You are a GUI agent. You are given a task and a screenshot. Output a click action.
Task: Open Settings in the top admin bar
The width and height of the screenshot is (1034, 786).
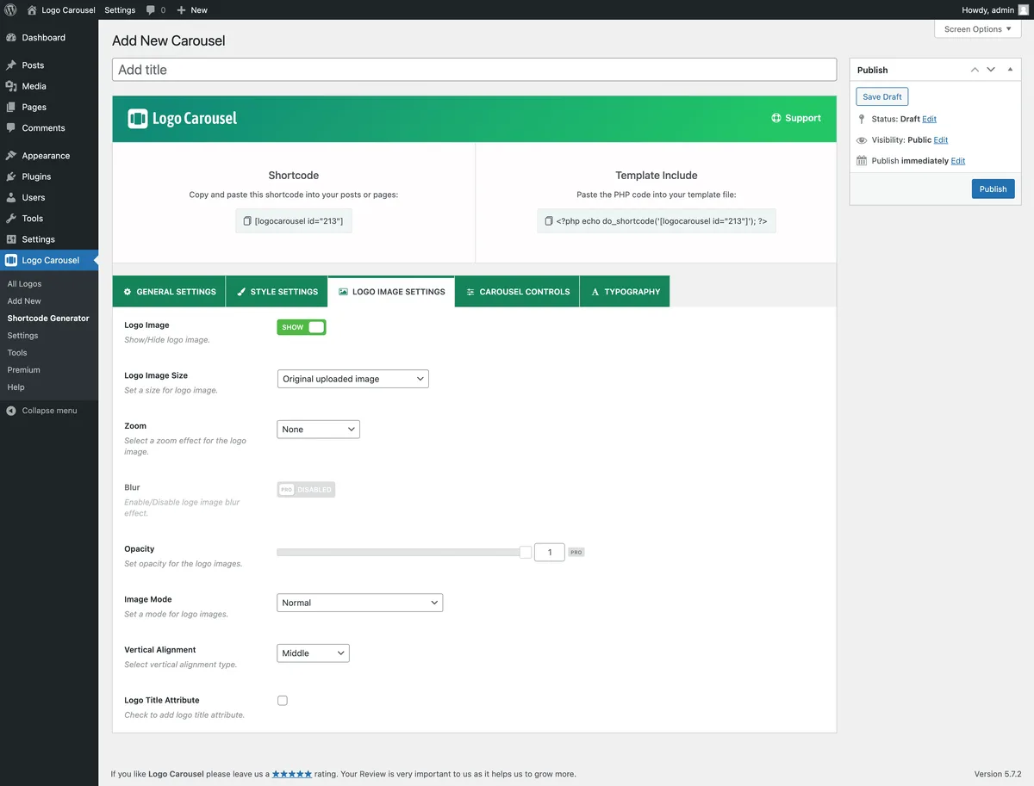click(120, 10)
